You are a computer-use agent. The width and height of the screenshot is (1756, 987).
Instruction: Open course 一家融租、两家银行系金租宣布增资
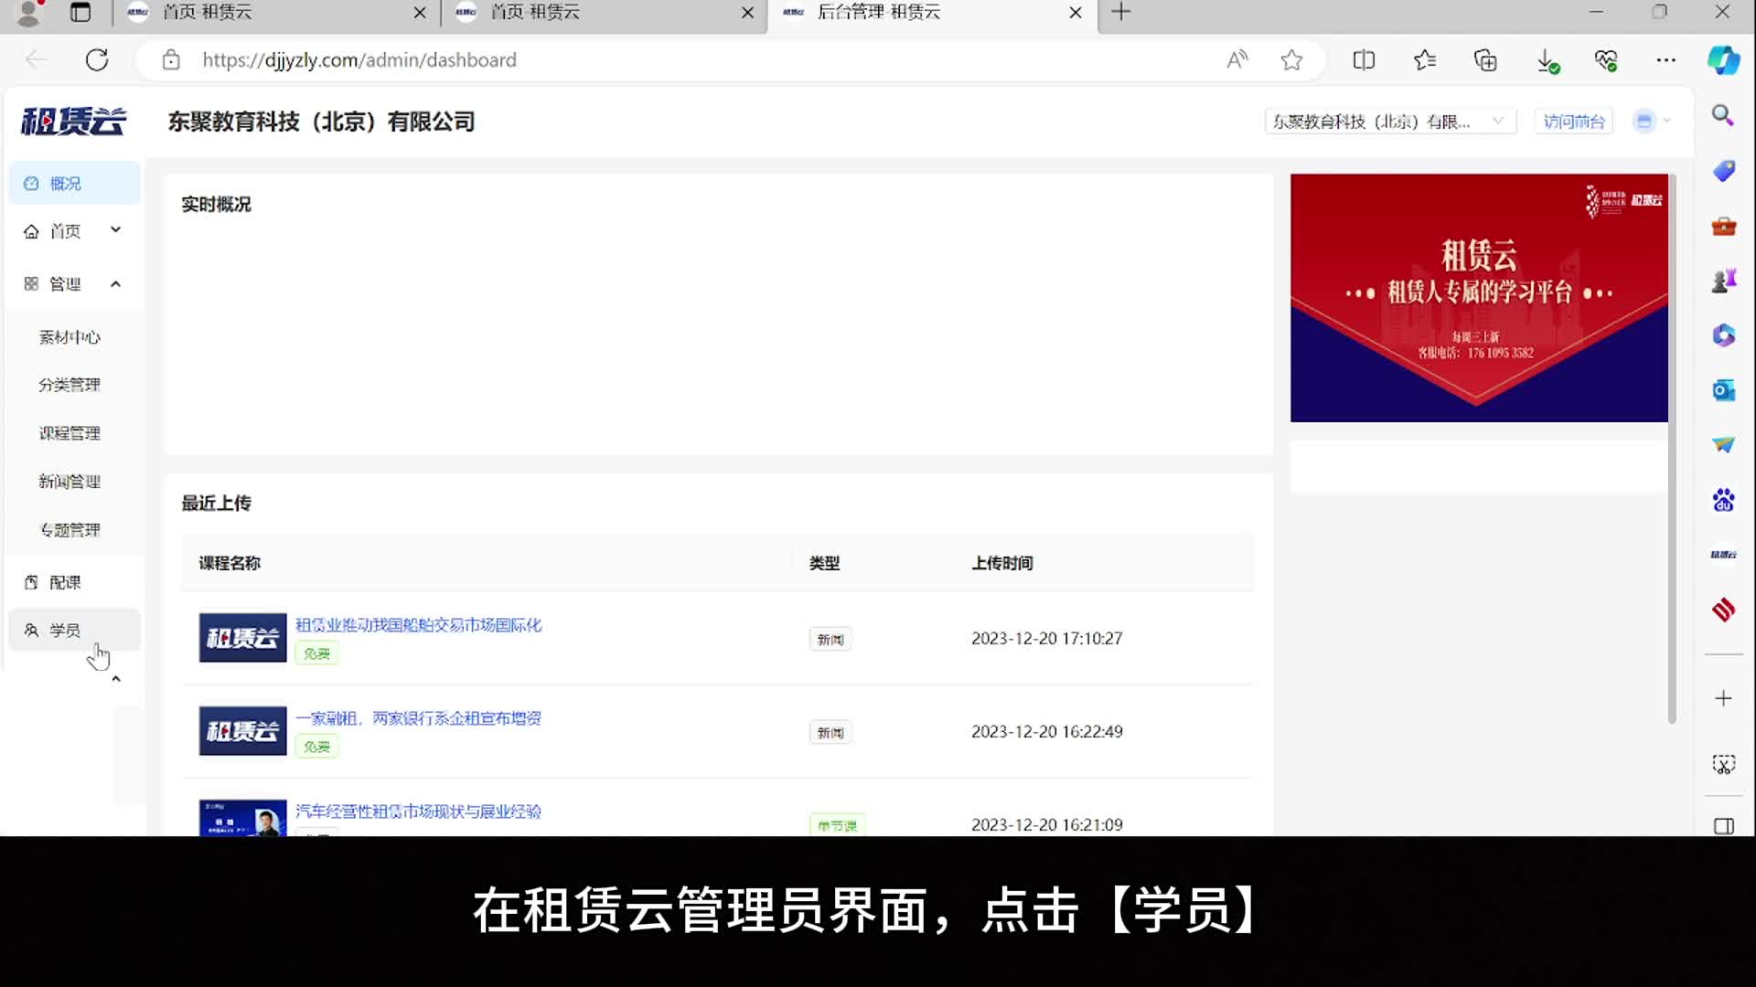(418, 718)
